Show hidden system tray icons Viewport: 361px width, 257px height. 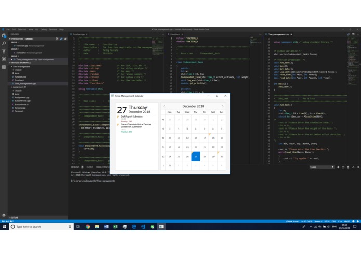(311, 227)
